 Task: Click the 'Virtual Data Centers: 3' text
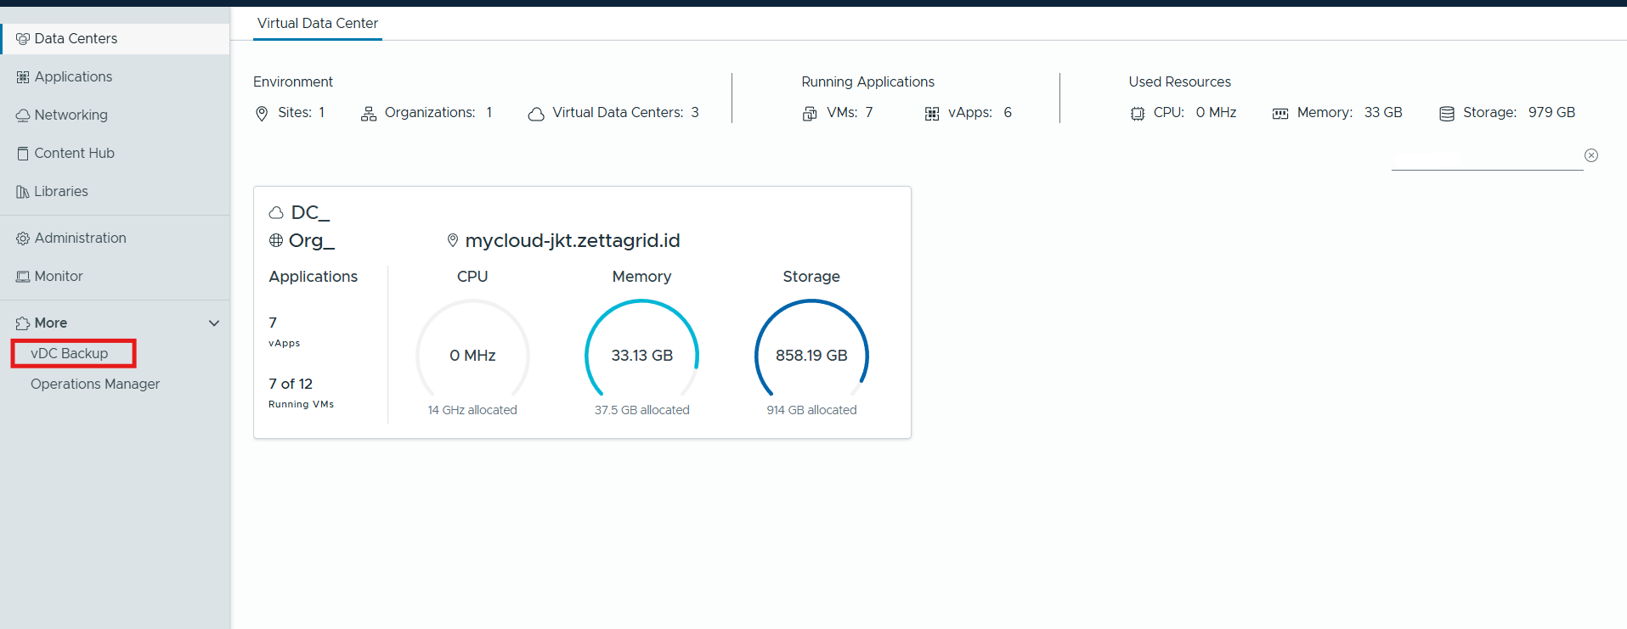click(625, 112)
